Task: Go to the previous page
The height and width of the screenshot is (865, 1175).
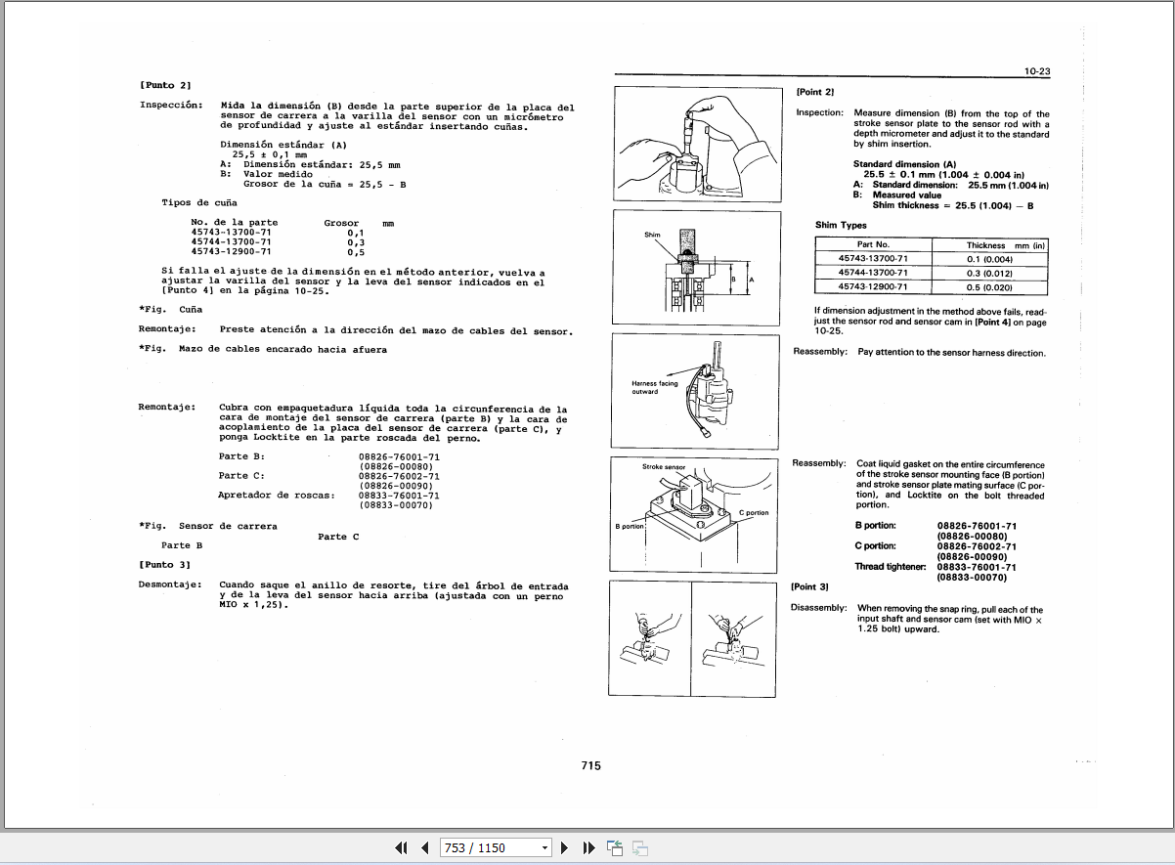Action: click(425, 847)
